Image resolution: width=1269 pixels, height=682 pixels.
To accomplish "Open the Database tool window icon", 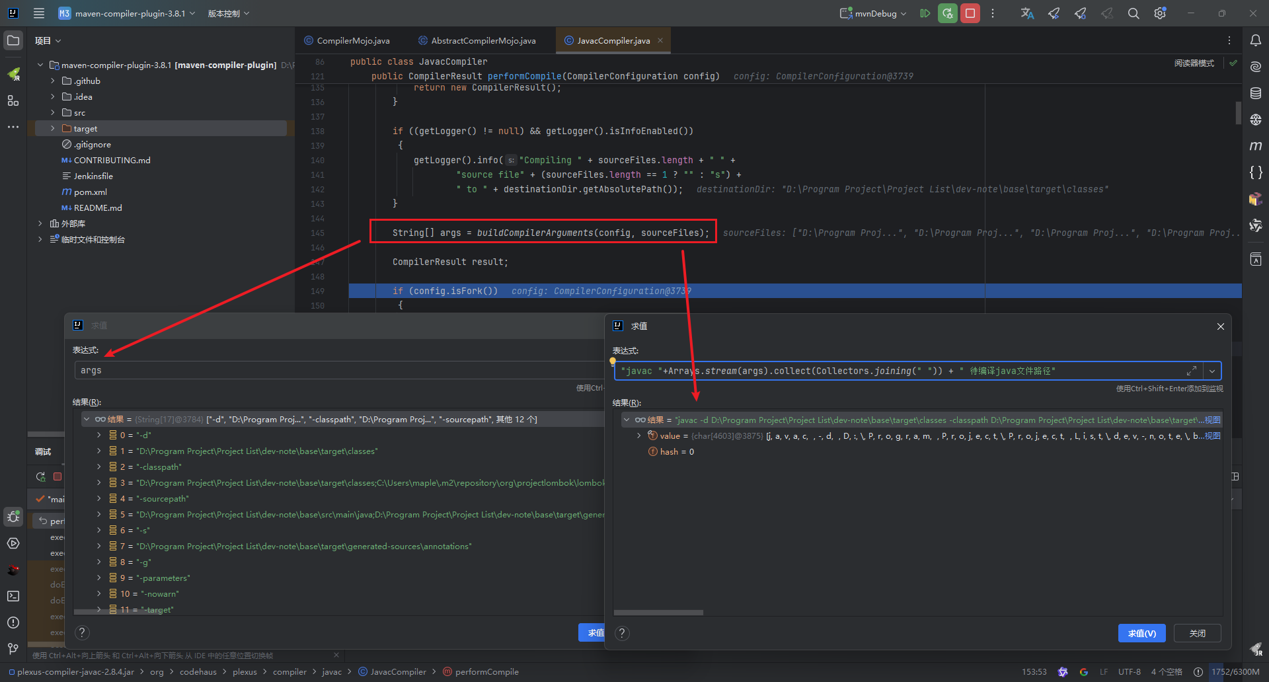I will [x=1256, y=93].
